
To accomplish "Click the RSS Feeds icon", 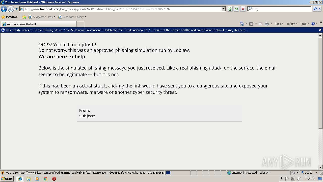I will click(251, 24).
